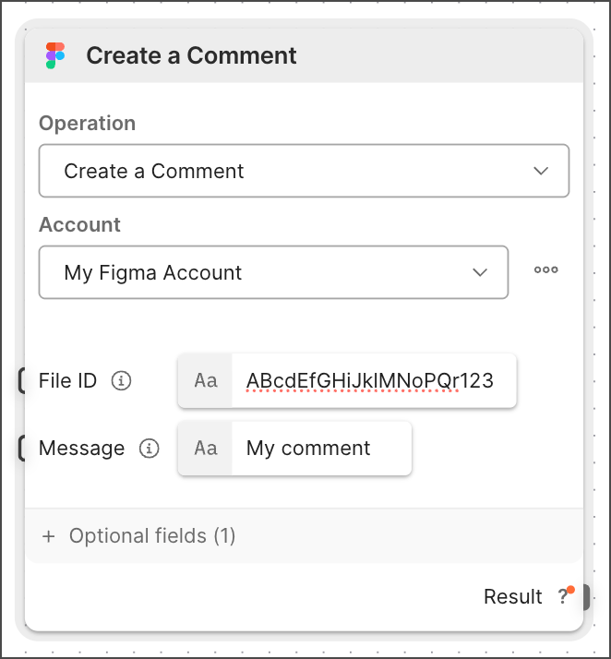611x659 pixels.
Task: Click the File ID input port handle
Action: (x=22, y=380)
